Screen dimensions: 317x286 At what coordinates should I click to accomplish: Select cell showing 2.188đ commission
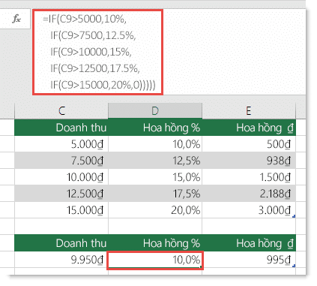(x=249, y=194)
